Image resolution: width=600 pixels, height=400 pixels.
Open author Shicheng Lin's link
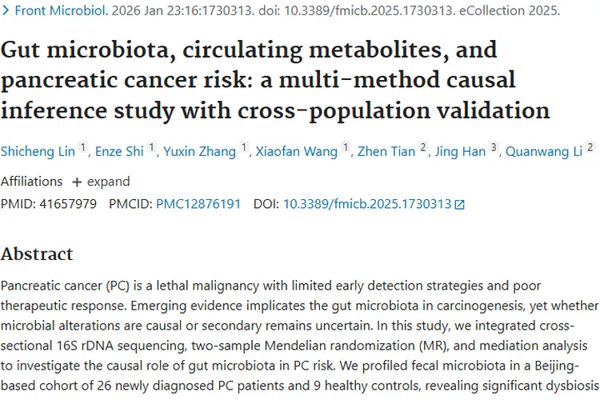38,151
